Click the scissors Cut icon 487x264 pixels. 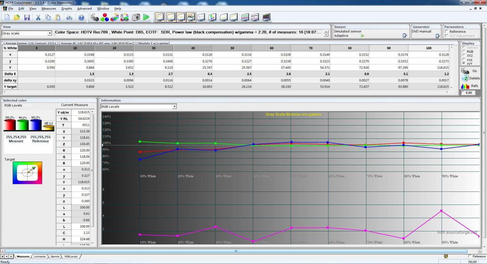pyautogui.click(x=38, y=17)
